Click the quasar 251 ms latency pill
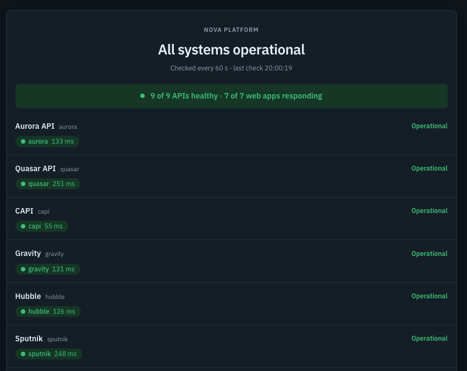 pos(48,184)
